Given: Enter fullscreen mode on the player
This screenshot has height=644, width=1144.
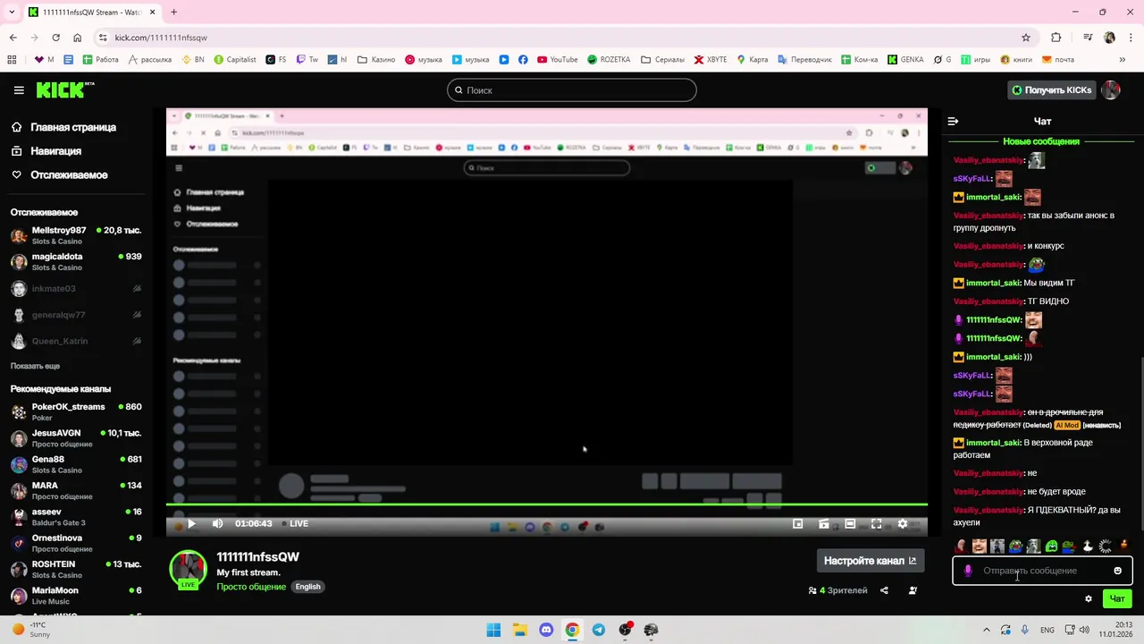Looking at the screenshot, I should coord(876,524).
